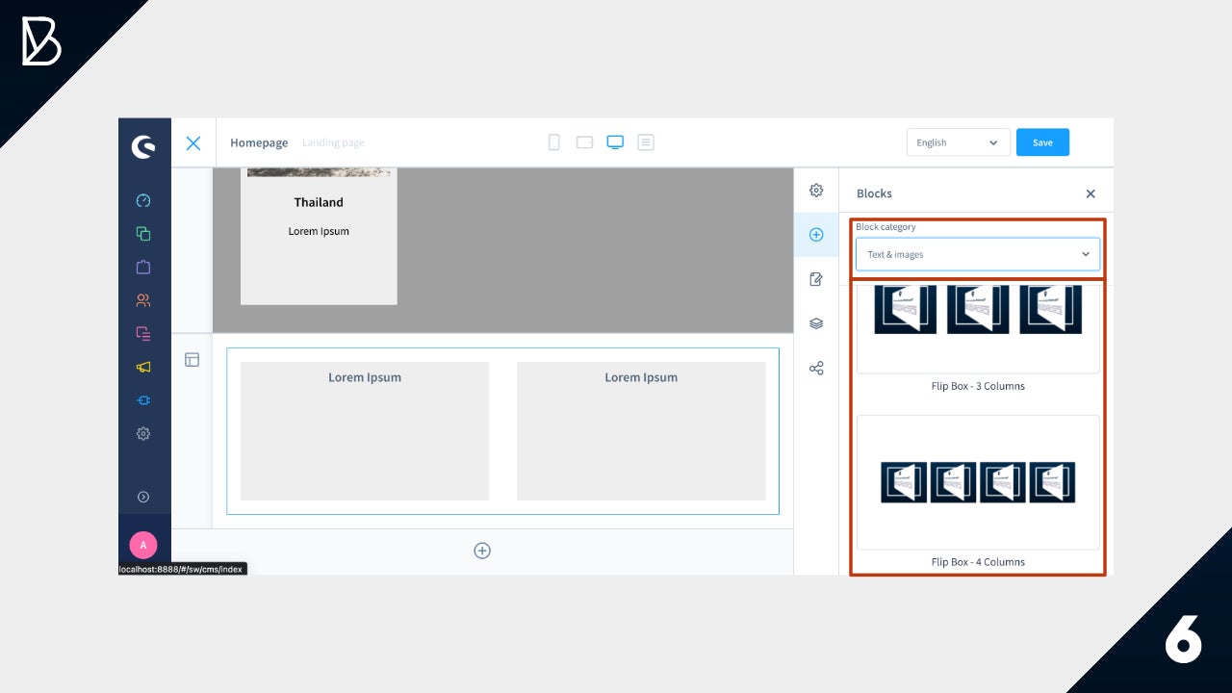This screenshot has height=693, width=1232.
Task: Open the Orders shopping bag icon
Action: [x=143, y=267]
